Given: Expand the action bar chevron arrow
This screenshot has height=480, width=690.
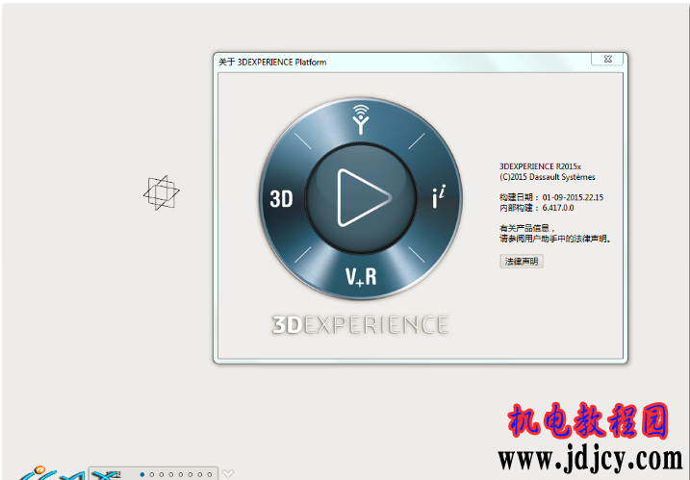Looking at the screenshot, I should 228,473.
